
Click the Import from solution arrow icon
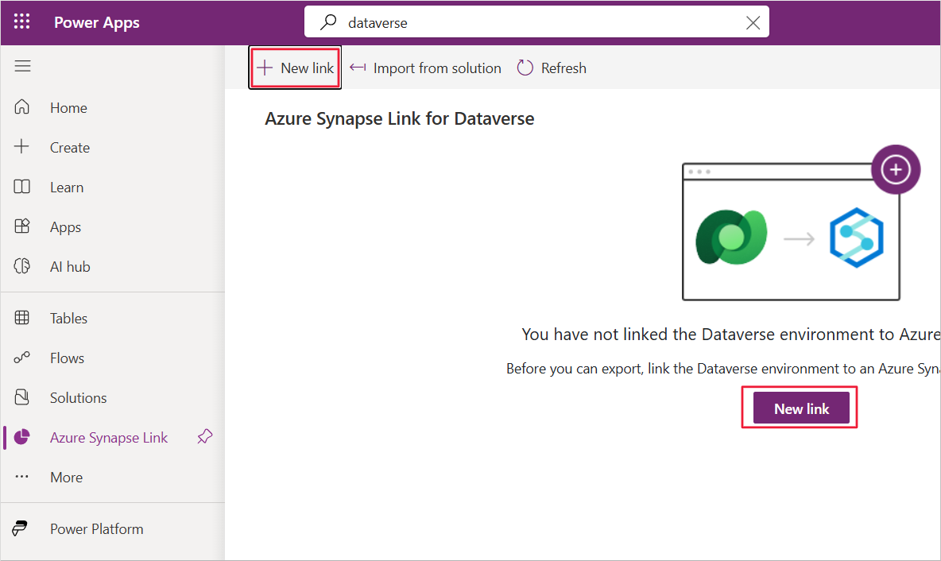(x=358, y=68)
